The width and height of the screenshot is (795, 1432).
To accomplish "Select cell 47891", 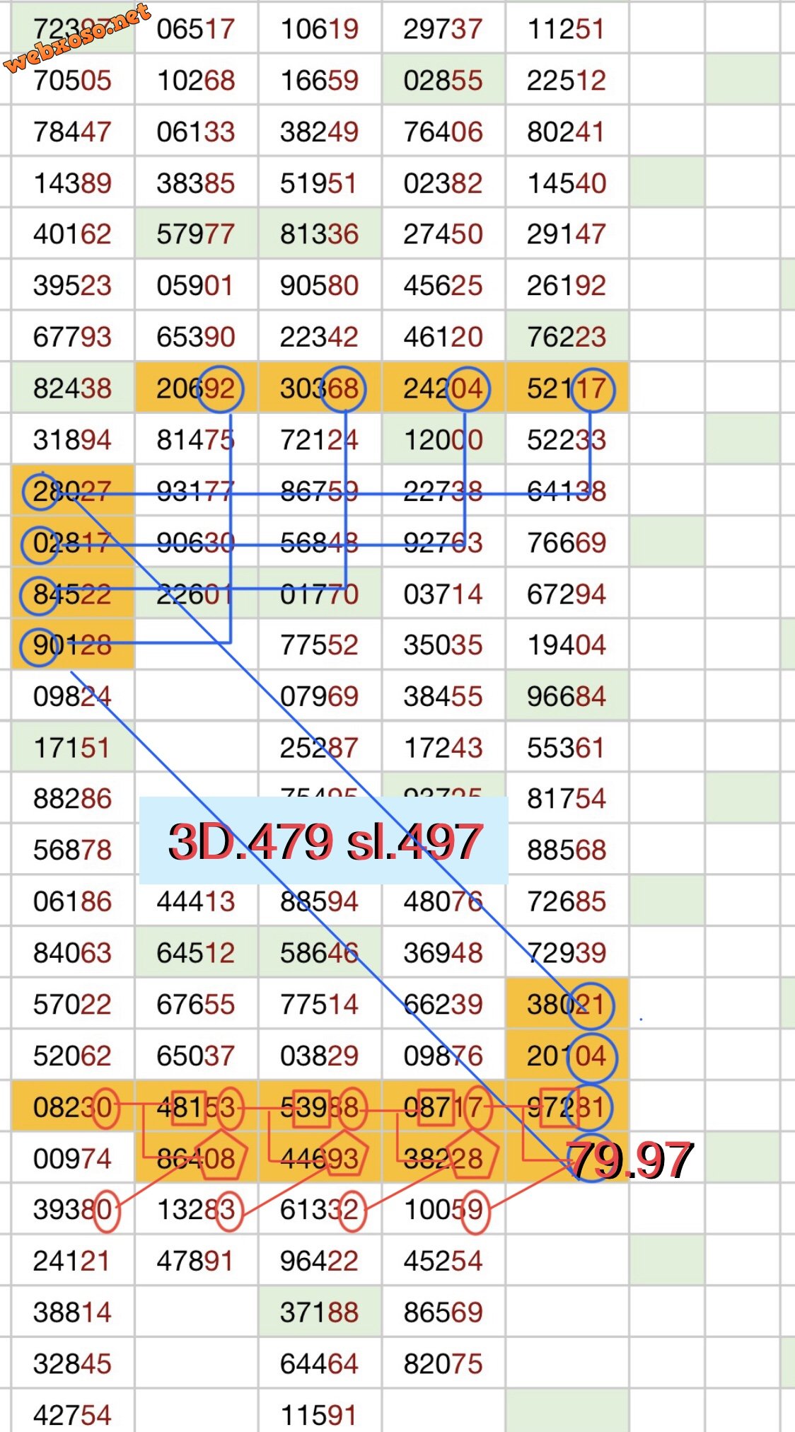I will click(196, 1261).
